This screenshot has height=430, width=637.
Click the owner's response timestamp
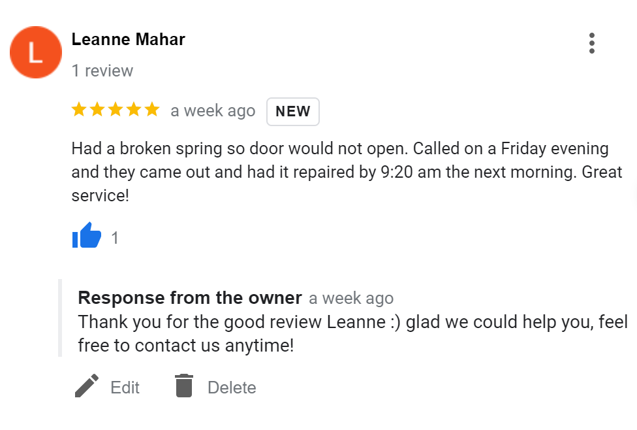(351, 298)
